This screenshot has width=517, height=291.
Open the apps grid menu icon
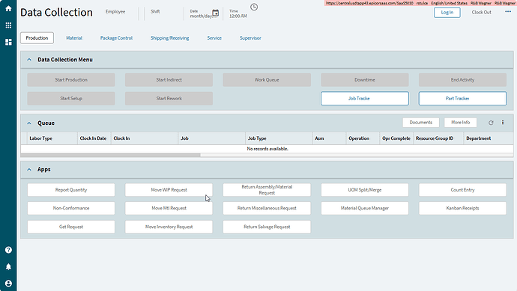coord(8,25)
